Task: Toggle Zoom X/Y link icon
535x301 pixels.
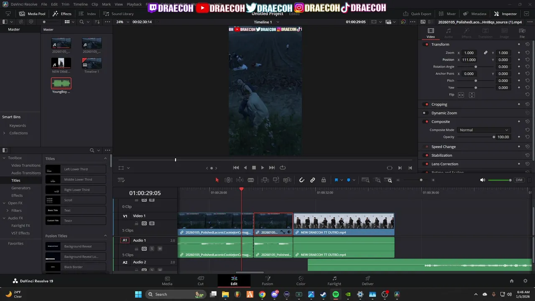Action: pos(486,53)
